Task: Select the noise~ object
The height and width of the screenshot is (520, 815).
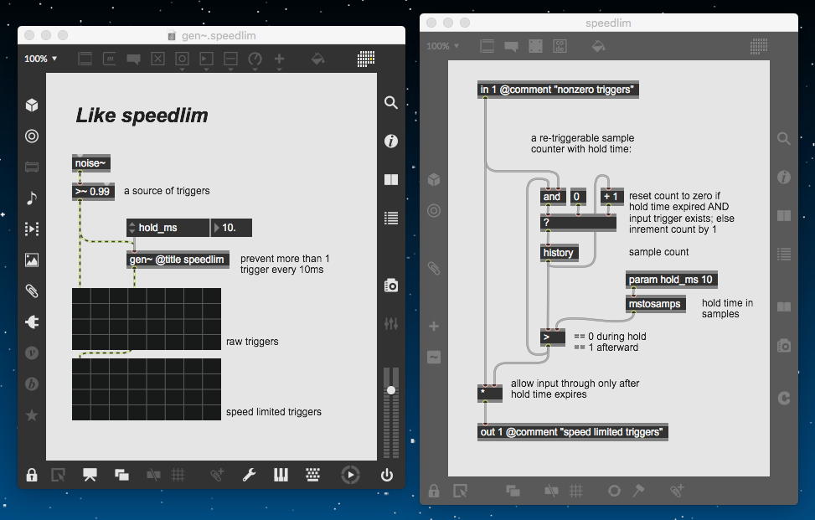Action: (x=91, y=163)
